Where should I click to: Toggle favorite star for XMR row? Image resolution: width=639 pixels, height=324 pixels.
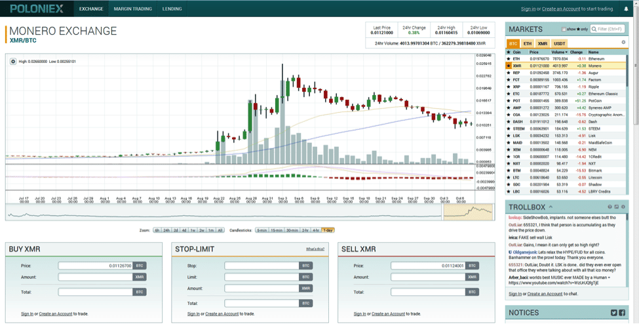508,66
